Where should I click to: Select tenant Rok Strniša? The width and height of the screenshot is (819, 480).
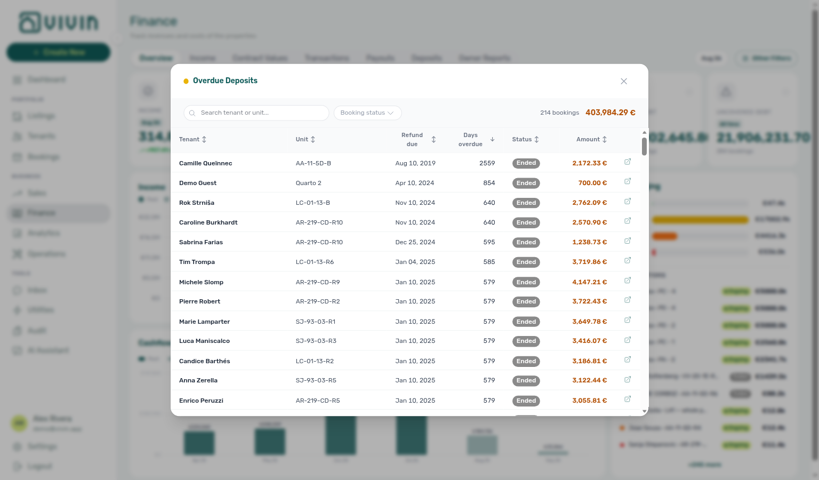[x=197, y=203]
